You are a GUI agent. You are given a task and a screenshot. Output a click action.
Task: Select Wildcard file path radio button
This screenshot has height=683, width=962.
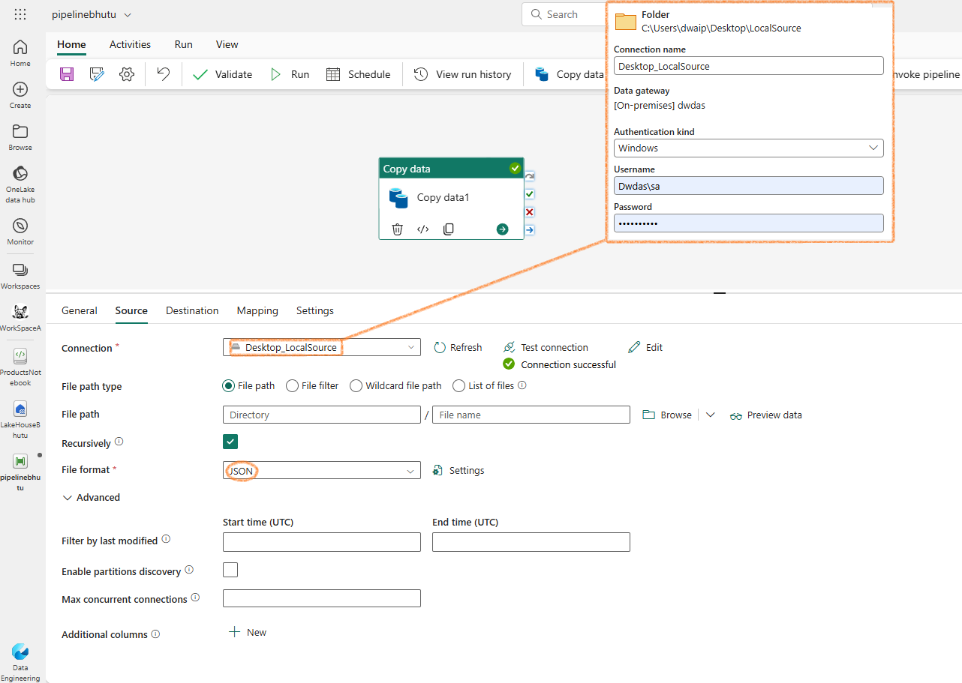click(x=356, y=386)
